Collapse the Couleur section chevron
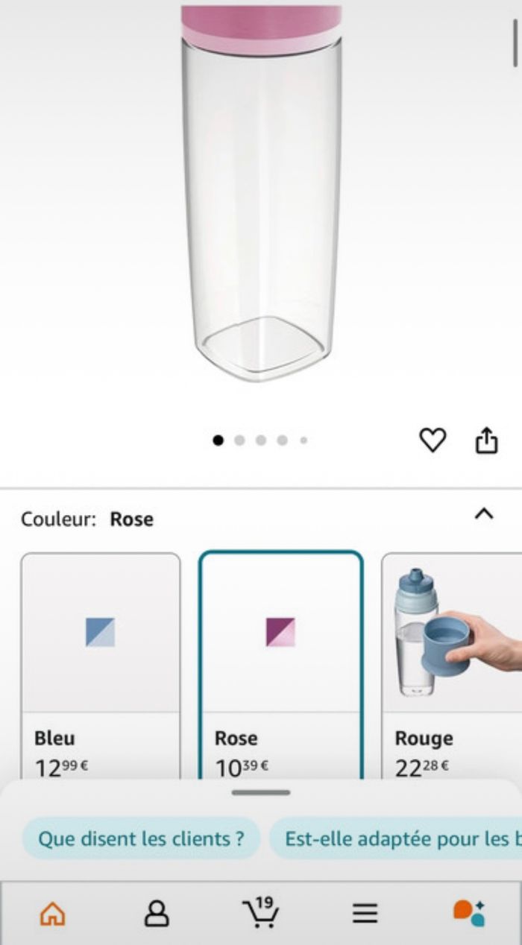The height and width of the screenshot is (945, 522). pyautogui.click(x=484, y=513)
